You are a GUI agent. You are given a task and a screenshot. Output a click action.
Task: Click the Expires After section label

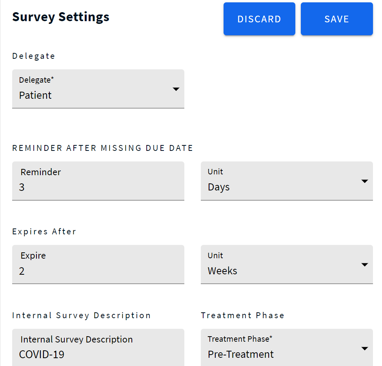pyautogui.click(x=44, y=232)
